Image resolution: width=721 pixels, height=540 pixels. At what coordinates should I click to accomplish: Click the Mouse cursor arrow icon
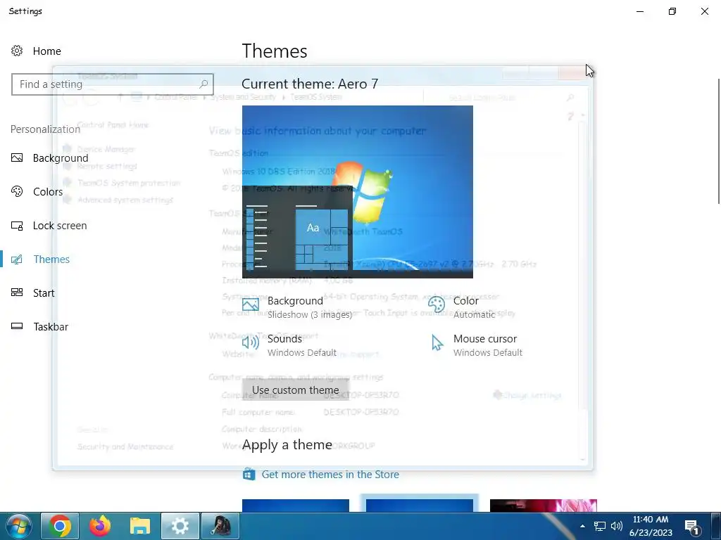tap(437, 342)
